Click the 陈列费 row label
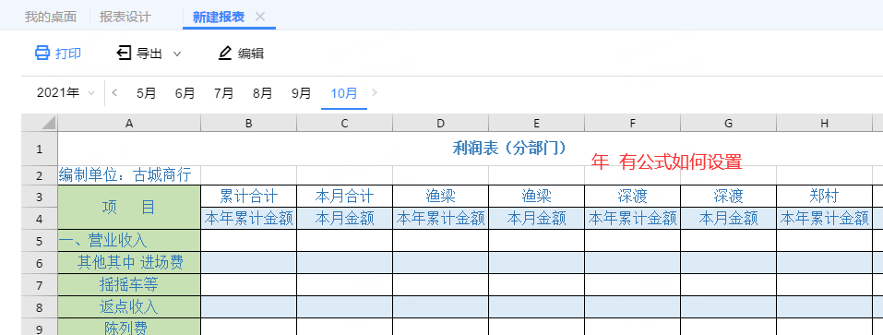883x335 pixels. coord(129,327)
